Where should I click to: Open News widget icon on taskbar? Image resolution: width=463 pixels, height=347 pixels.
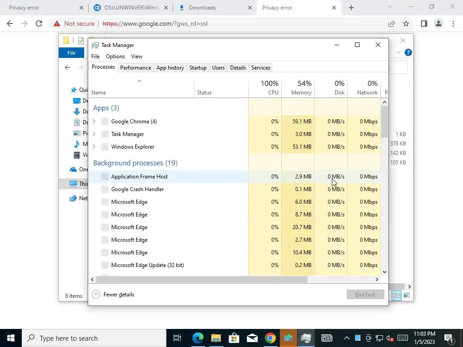(x=326, y=338)
